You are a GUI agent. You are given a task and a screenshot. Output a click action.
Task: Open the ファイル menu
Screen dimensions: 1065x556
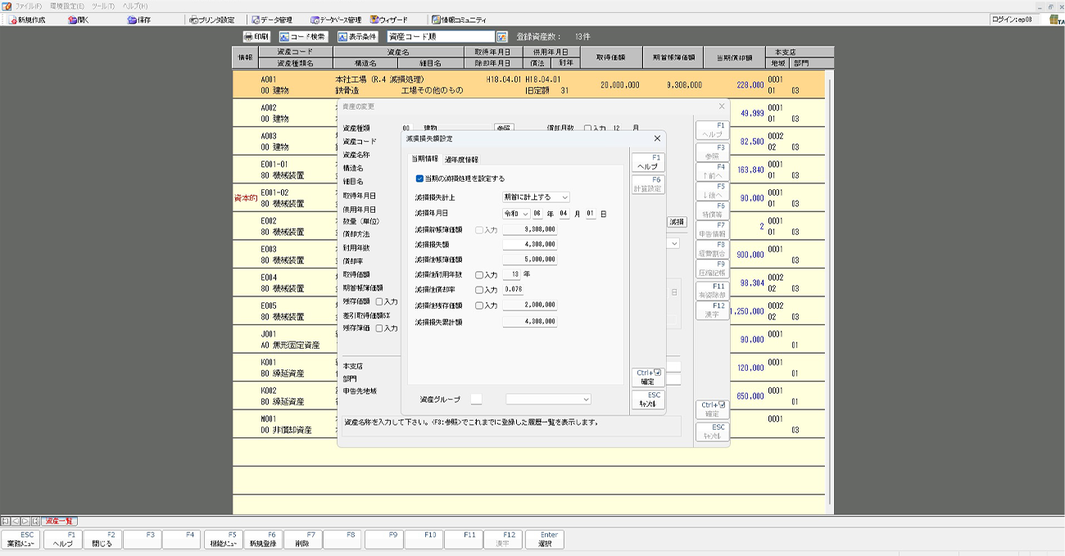pos(27,6)
